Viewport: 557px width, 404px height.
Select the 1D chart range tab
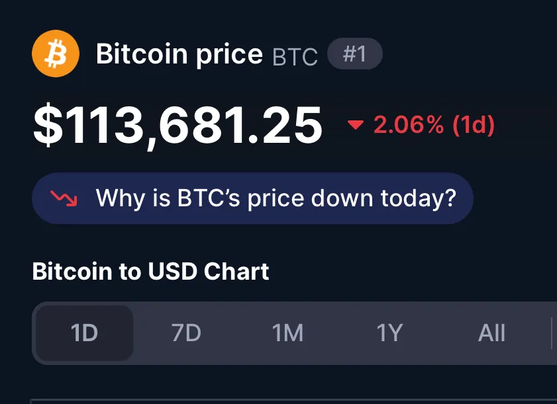point(85,333)
